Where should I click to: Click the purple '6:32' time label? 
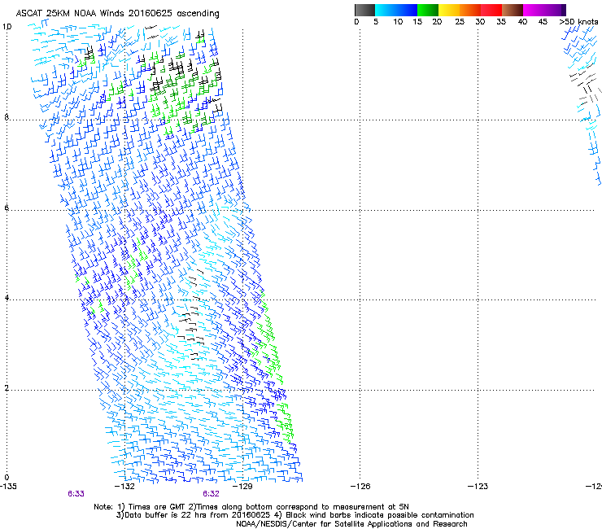[x=212, y=494]
